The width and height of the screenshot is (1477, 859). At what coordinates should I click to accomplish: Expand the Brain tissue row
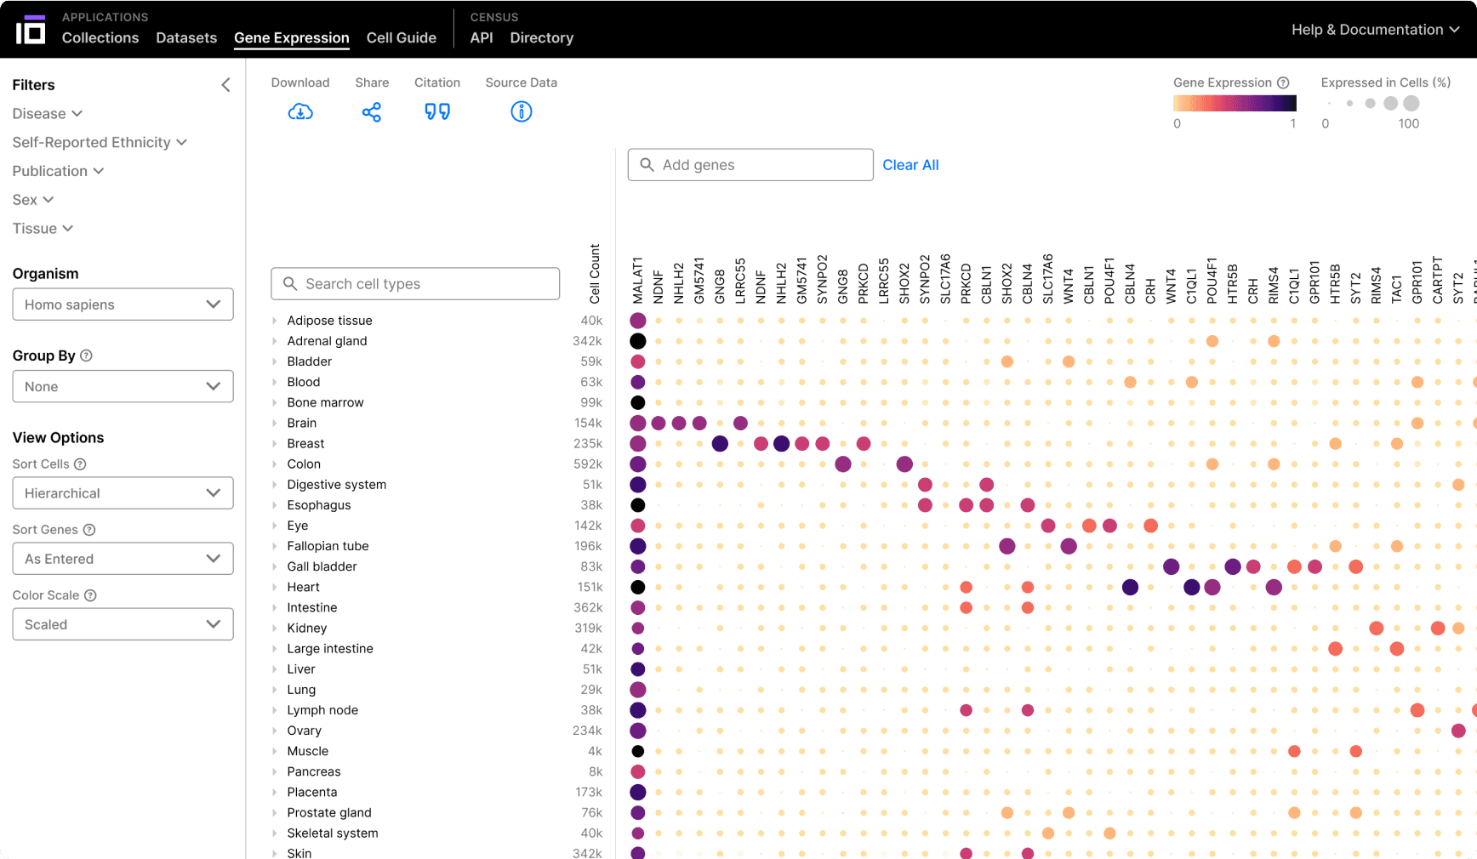[275, 424]
